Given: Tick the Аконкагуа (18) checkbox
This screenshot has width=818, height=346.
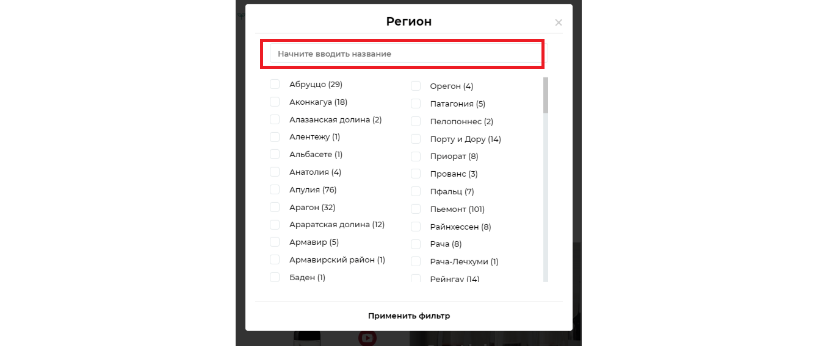Looking at the screenshot, I should pyautogui.click(x=275, y=102).
